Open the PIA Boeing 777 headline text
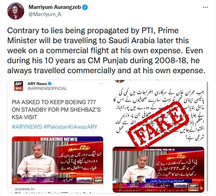Viewport: 216px width, 196px height. pos(56,110)
